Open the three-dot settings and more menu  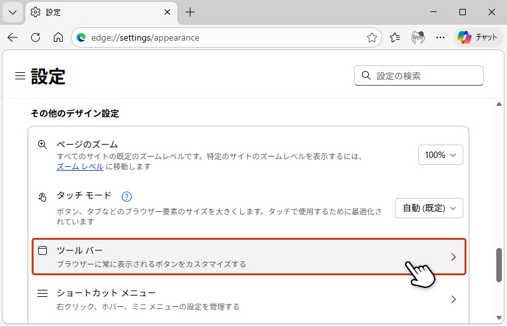pos(440,37)
